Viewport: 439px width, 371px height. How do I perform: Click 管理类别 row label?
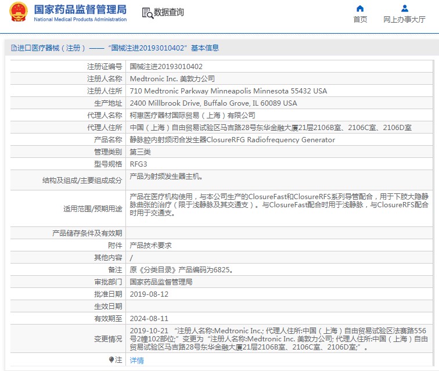coord(108,152)
